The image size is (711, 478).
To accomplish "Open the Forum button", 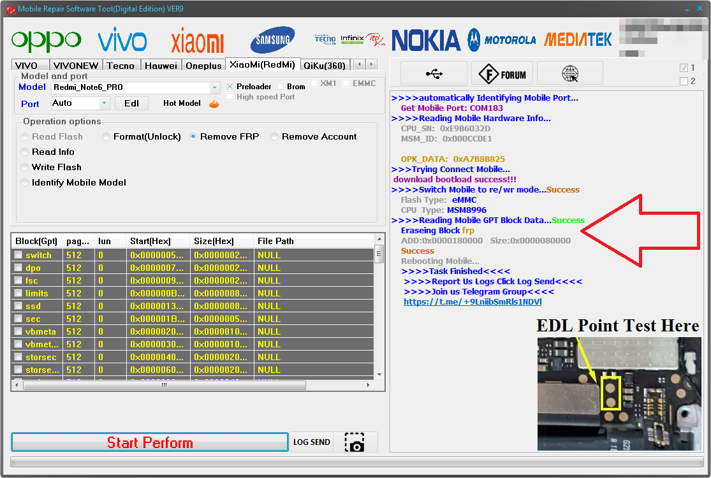I will [502, 73].
